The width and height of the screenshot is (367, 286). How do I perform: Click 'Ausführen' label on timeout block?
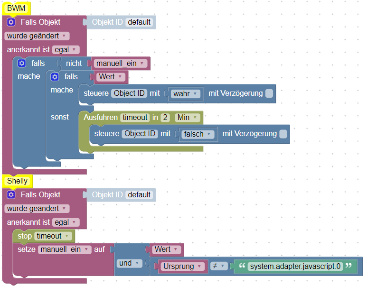tap(101, 118)
